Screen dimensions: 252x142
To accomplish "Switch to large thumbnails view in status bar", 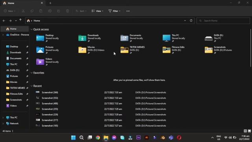I will click(x=249, y=131).
